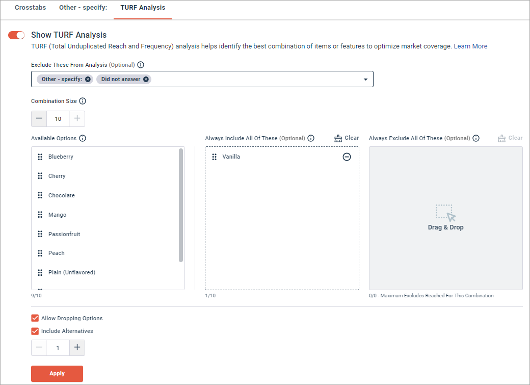Viewport: 530px width, 385px height.
Task: Switch to the Crosstabs tab
Action: coord(31,8)
